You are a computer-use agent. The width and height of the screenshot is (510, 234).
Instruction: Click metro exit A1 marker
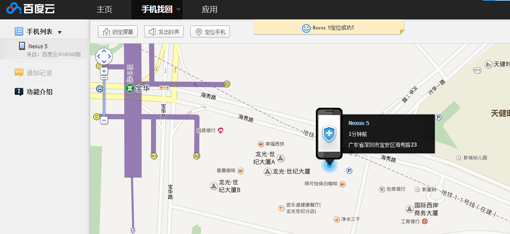(154, 156)
